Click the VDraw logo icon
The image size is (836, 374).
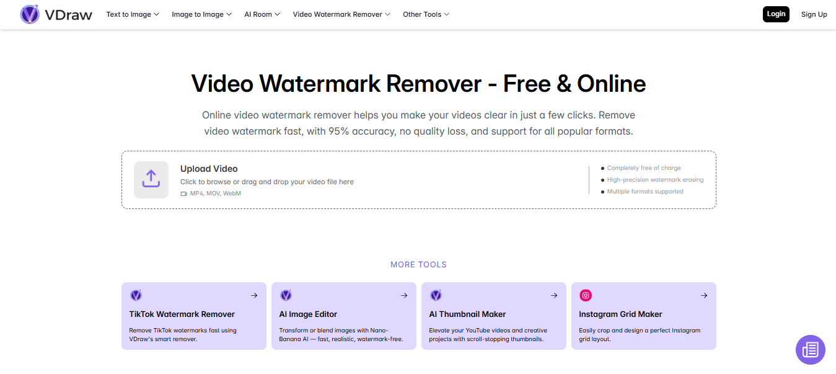point(30,14)
